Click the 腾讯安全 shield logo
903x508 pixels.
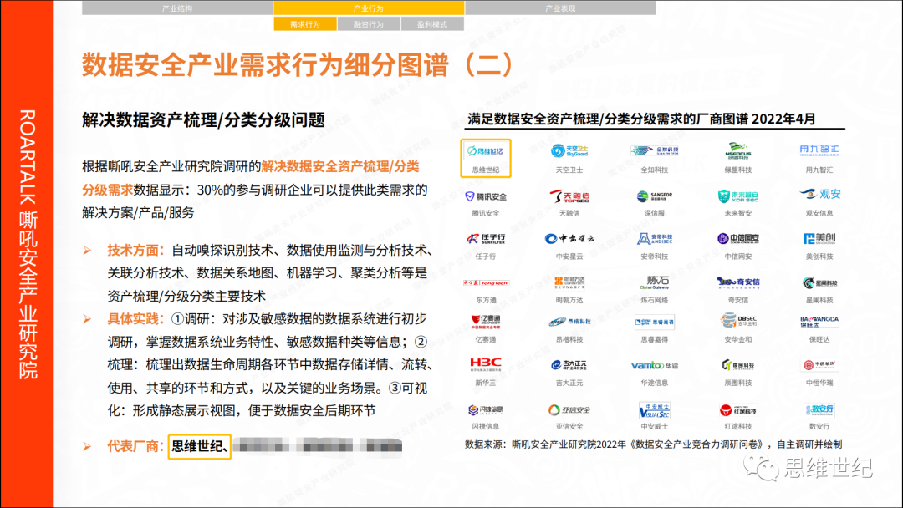[x=486, y=196]
